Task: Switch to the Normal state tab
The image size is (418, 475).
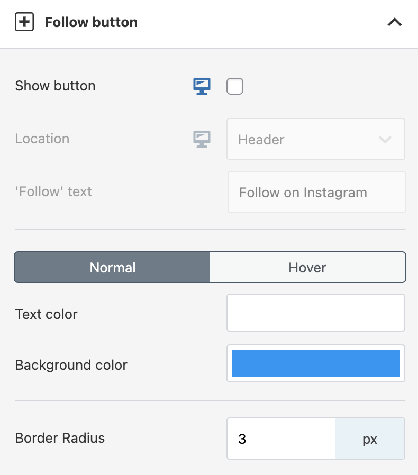Action: pos(112,267)
